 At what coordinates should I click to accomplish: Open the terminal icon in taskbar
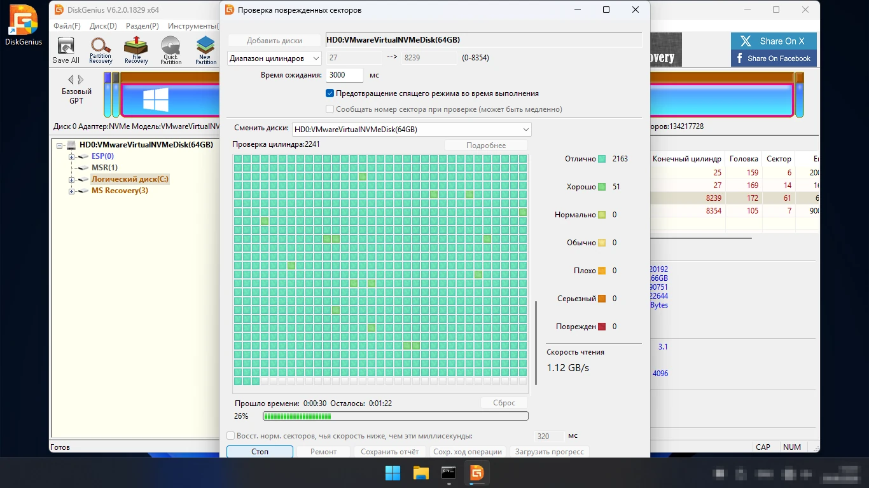tap(449, 473)
